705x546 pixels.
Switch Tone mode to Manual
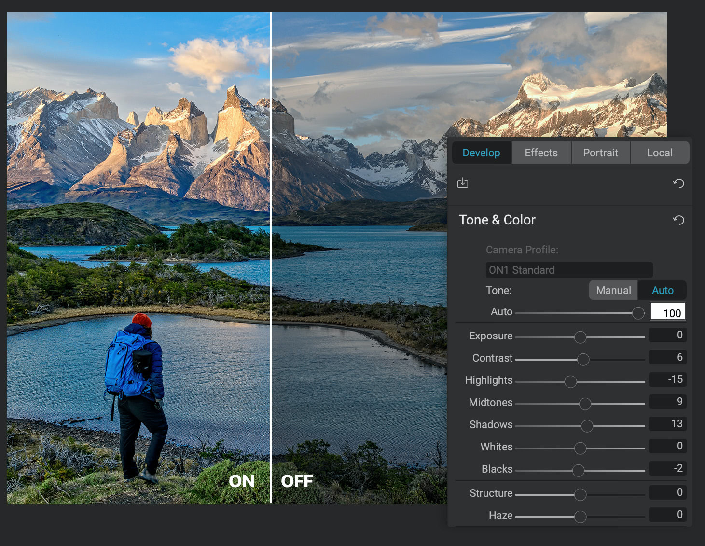(x=613, y=290)
